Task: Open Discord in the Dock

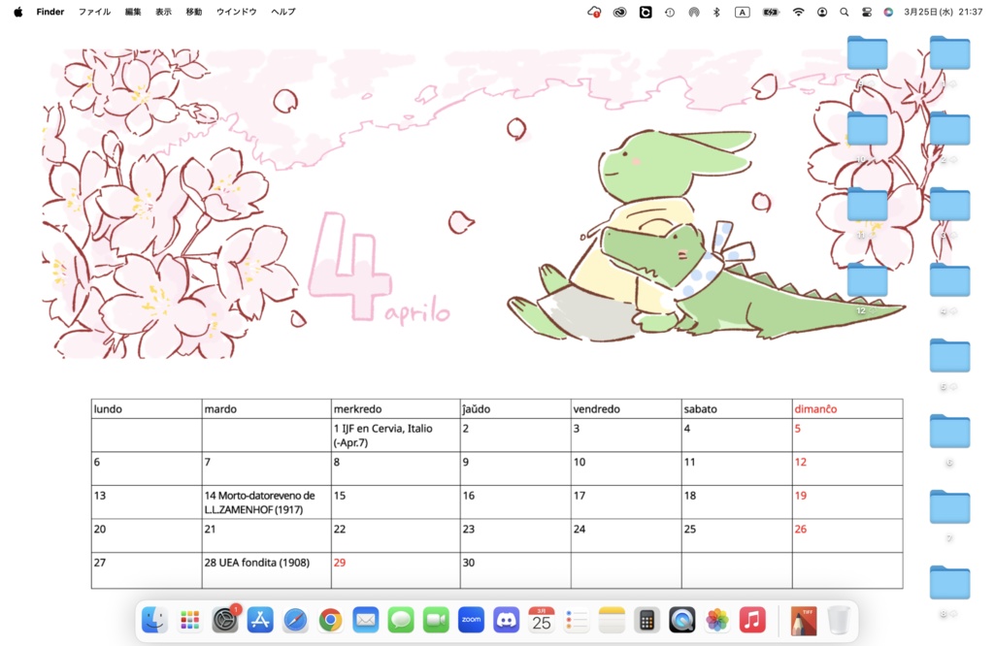Action: 507,620
